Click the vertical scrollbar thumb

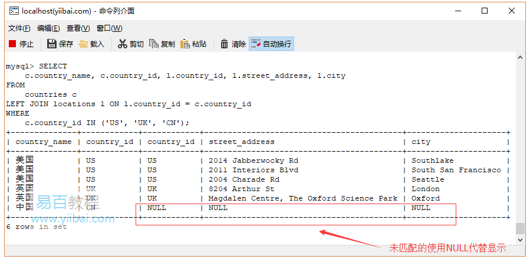point(519,228)
